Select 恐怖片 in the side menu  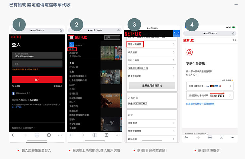tap(73, 89)
